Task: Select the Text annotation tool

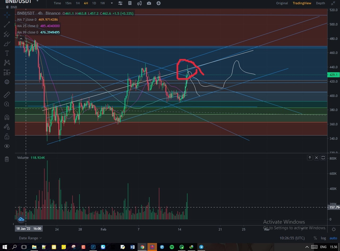Action: coord(7,53)
